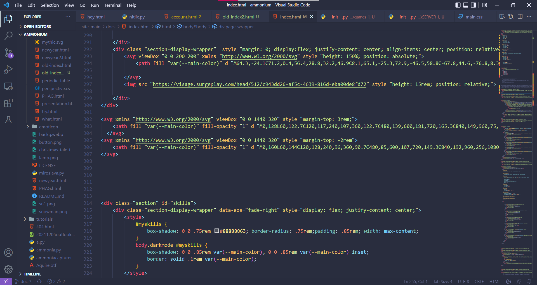This screenshot has width=537, height=285.
Task: Open README.md in the explorer
Action: pyautogui.click(x=51, y=196)
